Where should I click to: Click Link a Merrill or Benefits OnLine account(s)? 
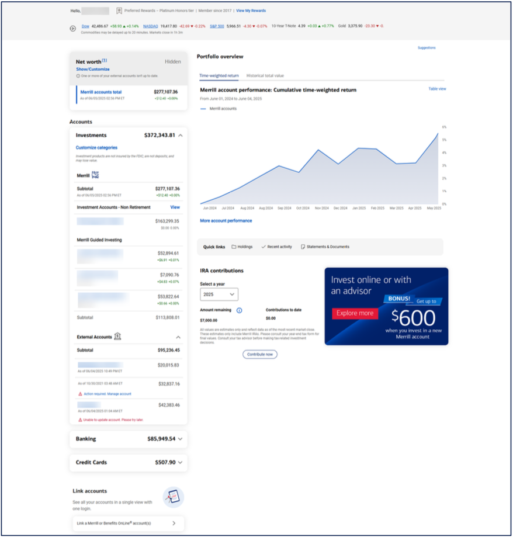(128, 524)
